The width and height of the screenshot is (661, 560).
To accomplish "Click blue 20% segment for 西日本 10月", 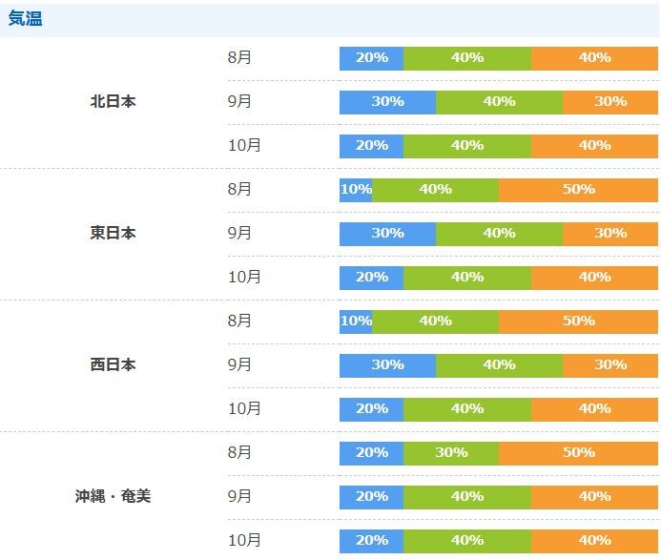I will pyautogui.click(x=371, y=409).
